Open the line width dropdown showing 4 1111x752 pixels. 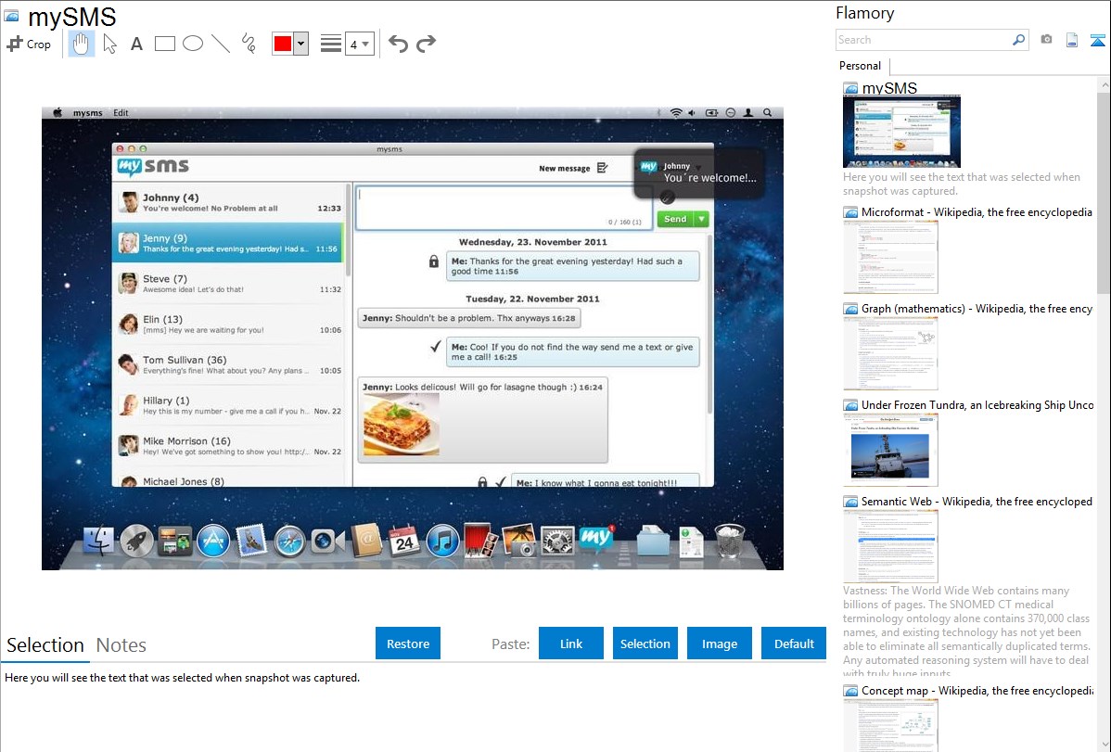(359, 44)
